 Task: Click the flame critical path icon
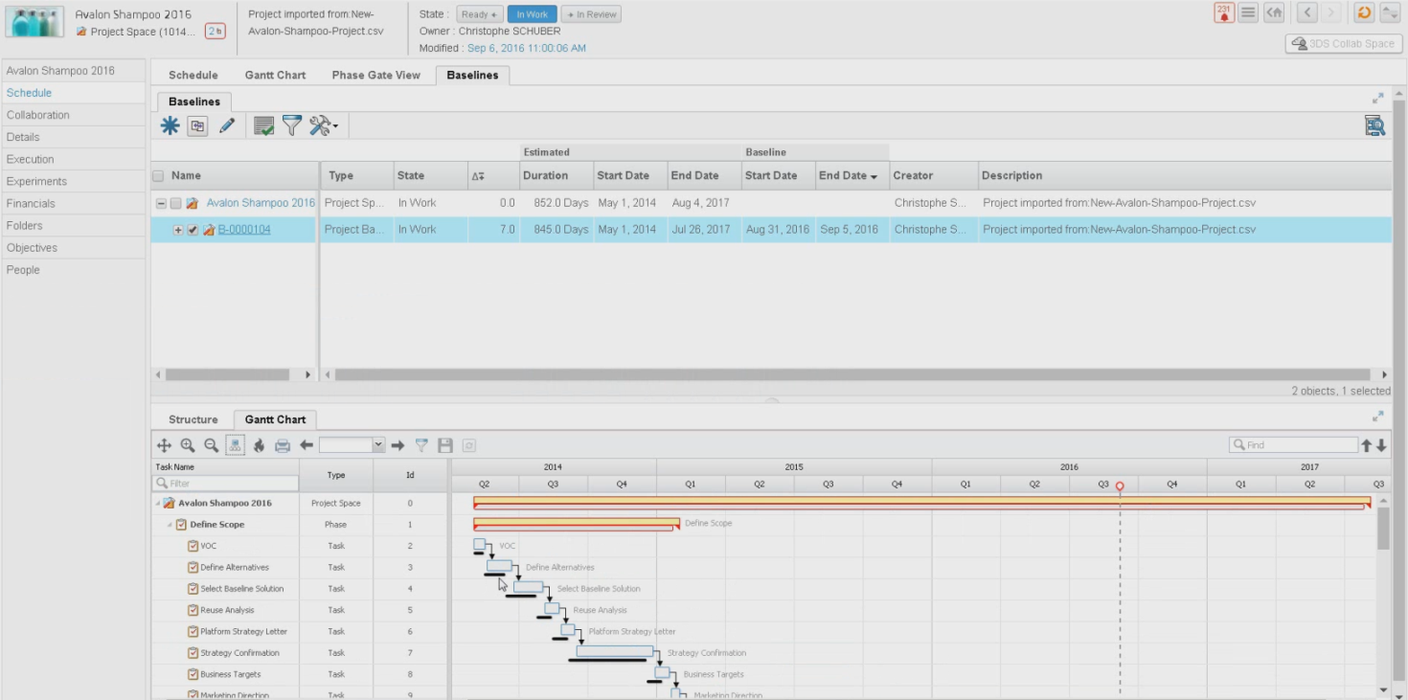(x=259, y=445)
